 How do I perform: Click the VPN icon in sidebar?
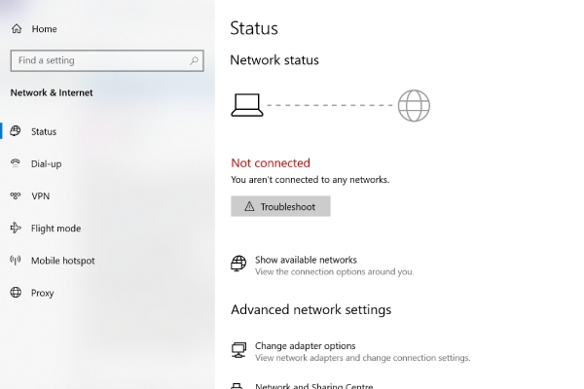tap(16, 195)
